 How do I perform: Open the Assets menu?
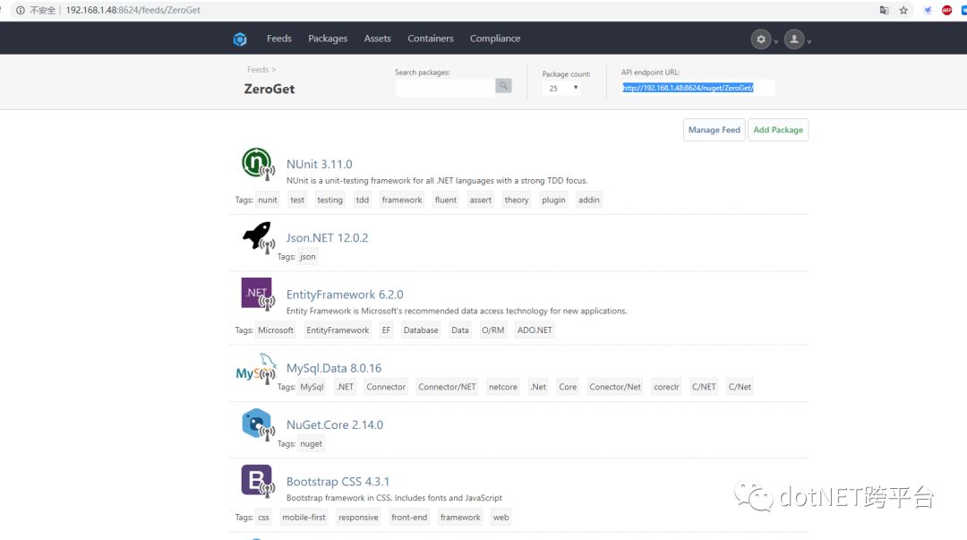[x=378, y=39]
